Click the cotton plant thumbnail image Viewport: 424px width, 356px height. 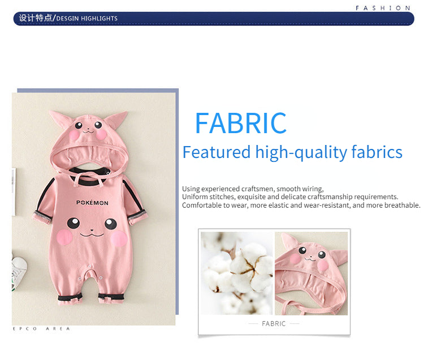[x=235, y=273]
